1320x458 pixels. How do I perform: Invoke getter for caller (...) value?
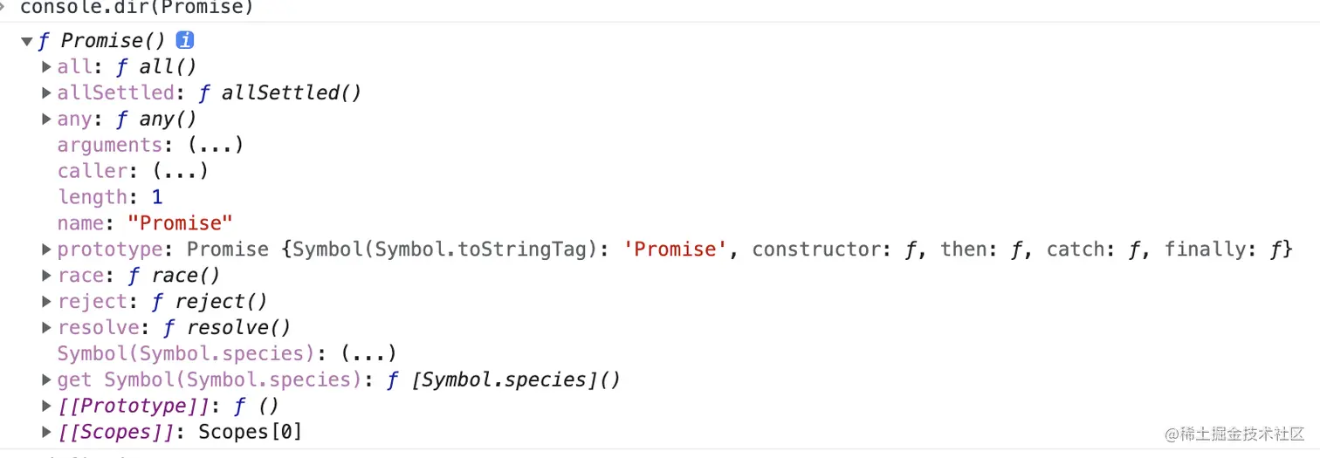pyautogui.click(x=180, y=171)
